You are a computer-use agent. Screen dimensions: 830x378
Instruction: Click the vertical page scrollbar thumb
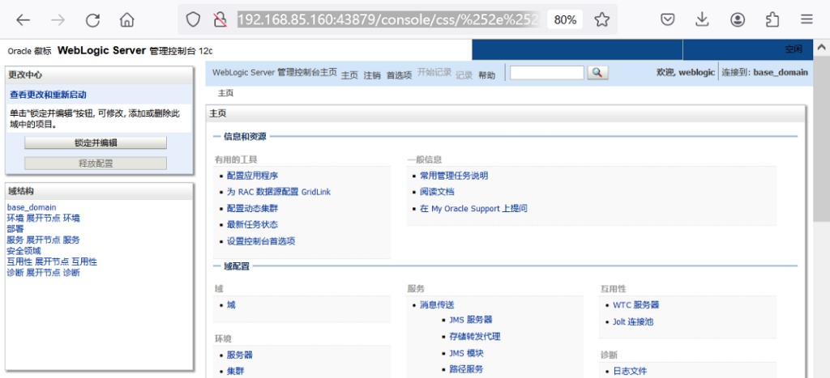coord(822,138)
